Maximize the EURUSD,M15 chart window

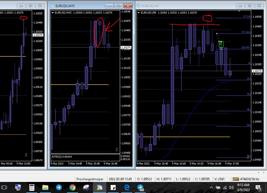pyautogui.click(x=118, y=6)
